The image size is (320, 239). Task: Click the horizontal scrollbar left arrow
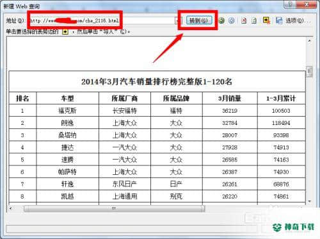tap(11, 208)
